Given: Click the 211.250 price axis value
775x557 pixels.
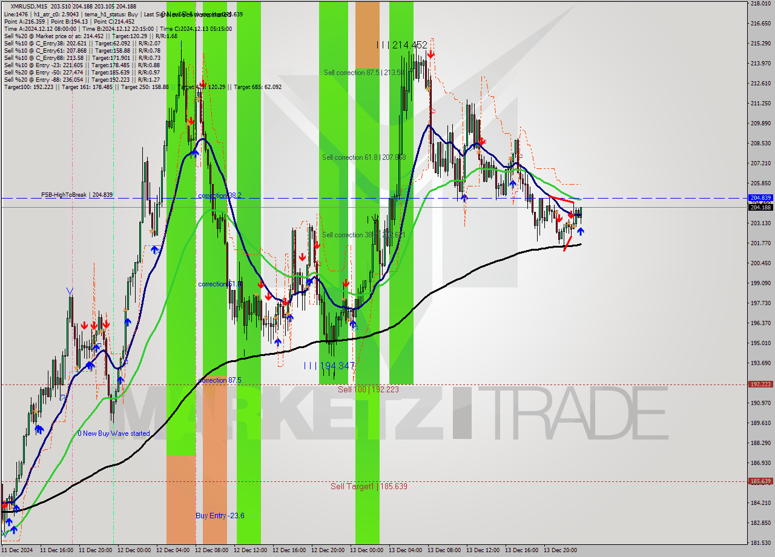Looking at the screenshot, I should (x=760, y=104).
